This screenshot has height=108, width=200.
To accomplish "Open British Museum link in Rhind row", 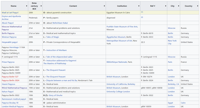I will coord(113,88).
